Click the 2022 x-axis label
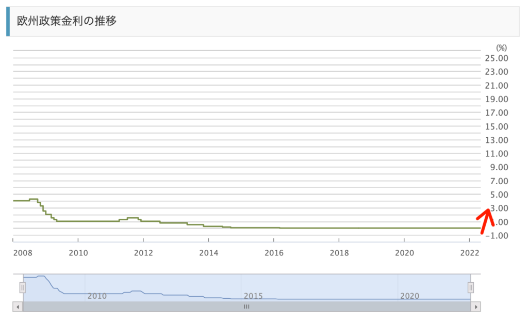 (469, 253)
